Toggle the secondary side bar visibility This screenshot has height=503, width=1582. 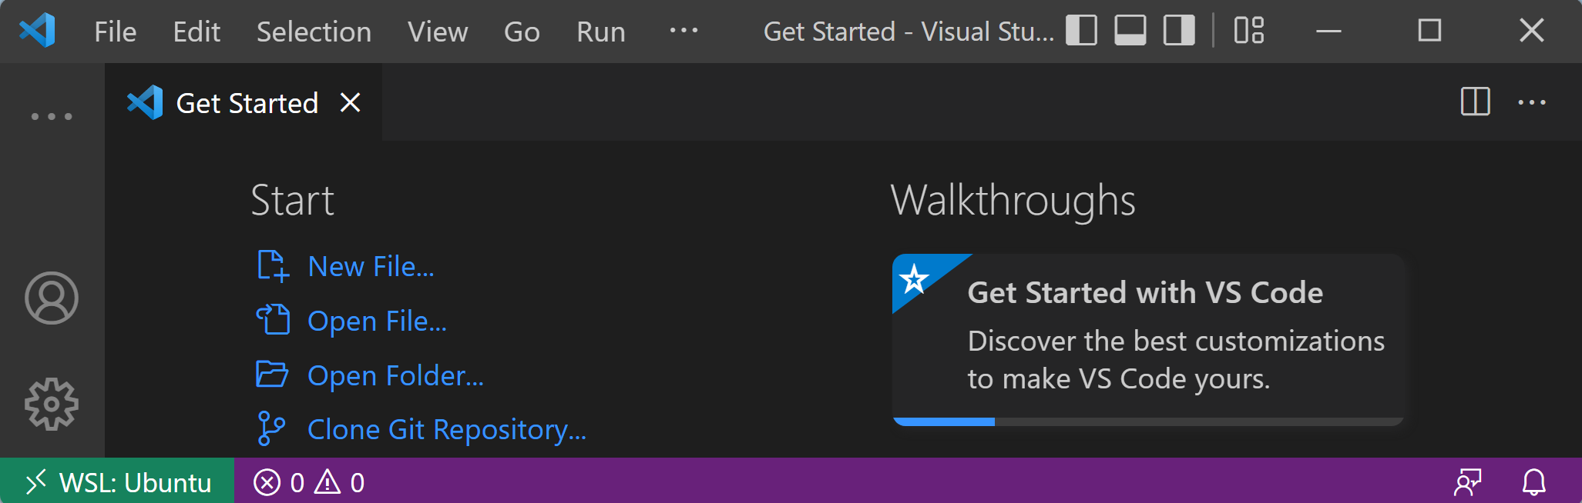pos(1178,31)
